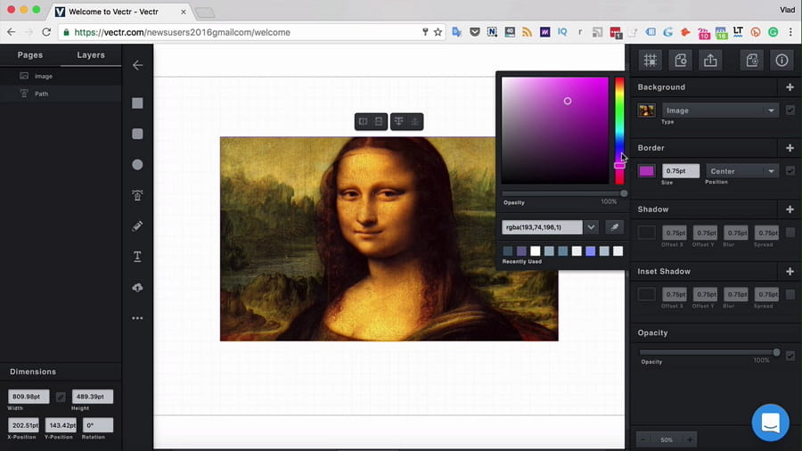Select the Pencil drawing tool
This screenshot has width=802, height=451.
point(137,226)
